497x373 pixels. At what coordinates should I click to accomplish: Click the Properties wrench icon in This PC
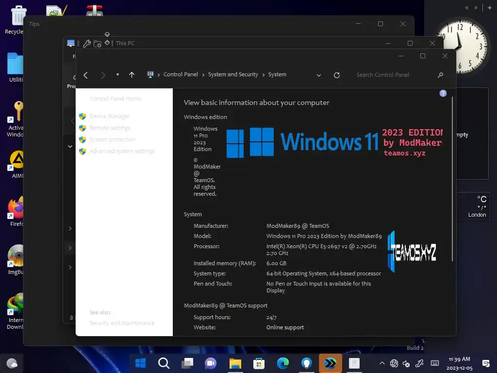point(87,43)
